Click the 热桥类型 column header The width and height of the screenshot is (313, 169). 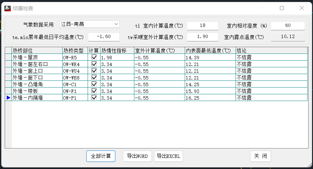[x=75, y=50]
